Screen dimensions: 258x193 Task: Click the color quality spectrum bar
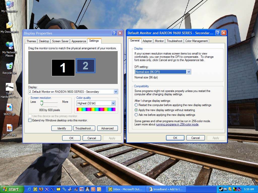96,109
